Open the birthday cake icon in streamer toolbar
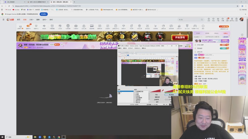The image size is (248, 139). (179, 26)
